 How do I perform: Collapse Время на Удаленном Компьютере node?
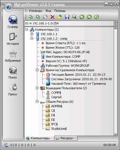click(37, 70)
